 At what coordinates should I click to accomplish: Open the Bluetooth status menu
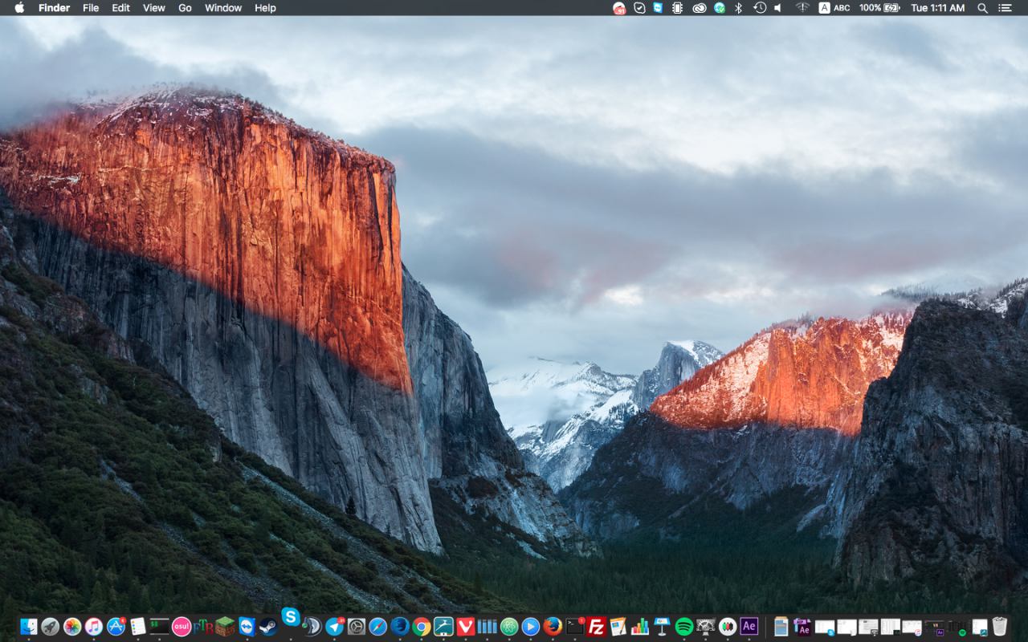tap(739, 8)
